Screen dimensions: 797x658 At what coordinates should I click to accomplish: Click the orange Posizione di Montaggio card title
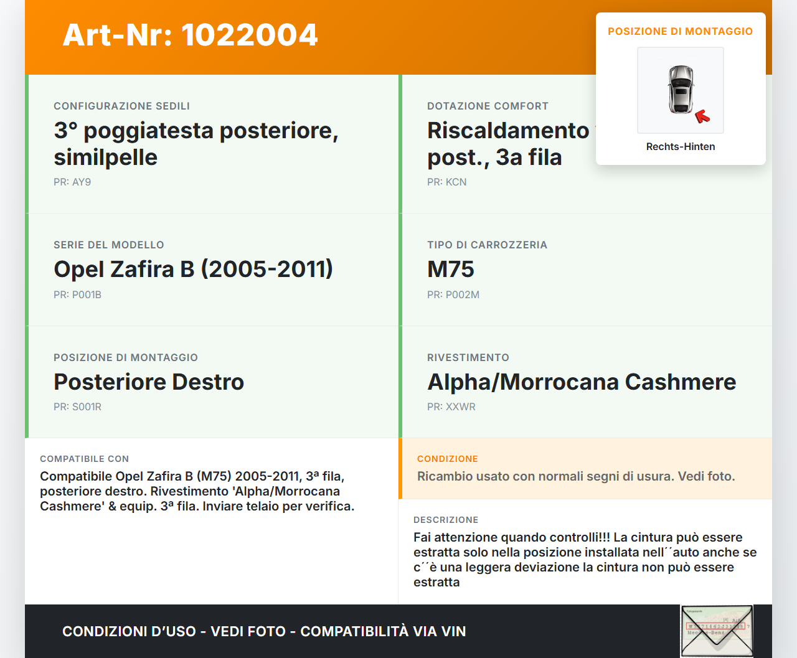coord(681,31)
